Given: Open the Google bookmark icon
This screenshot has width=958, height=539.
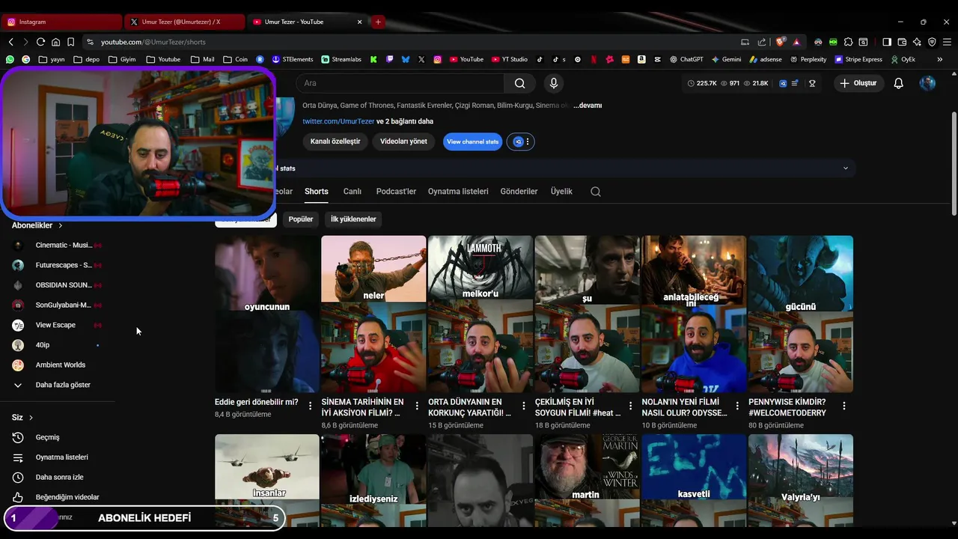Looking at the screenshot, I should click(x=26, y=59).
